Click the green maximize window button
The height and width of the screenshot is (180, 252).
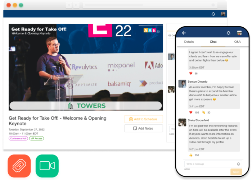coord(21,5)
